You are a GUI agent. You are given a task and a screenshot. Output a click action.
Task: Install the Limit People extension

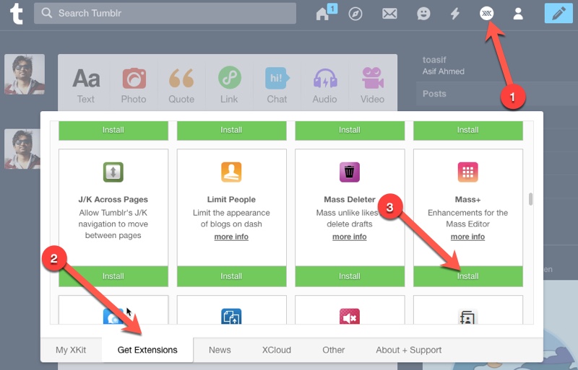click(x=231, y=276)
